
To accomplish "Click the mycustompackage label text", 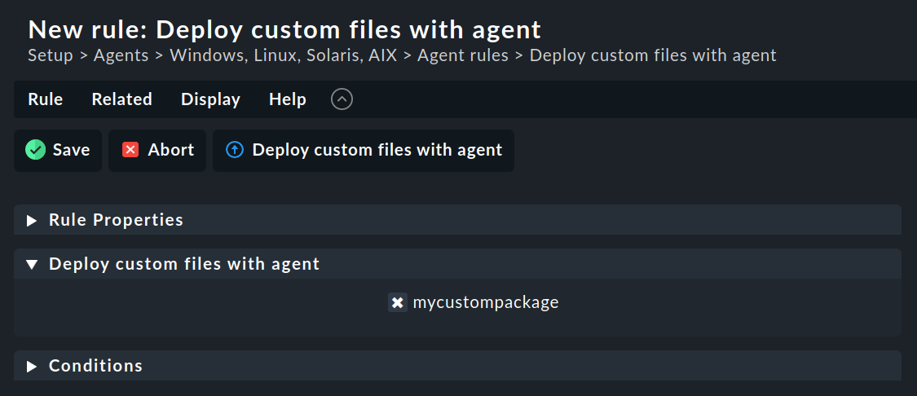I will pyautogui.click(x=486, y=303).
